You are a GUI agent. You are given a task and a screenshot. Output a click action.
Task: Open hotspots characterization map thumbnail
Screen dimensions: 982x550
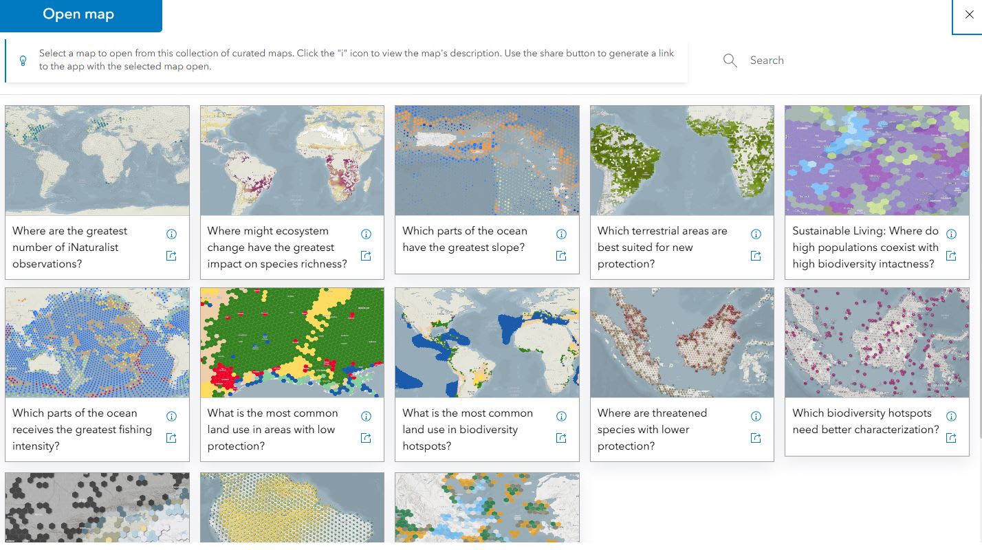pyautogui.click(x=877, y=342)
